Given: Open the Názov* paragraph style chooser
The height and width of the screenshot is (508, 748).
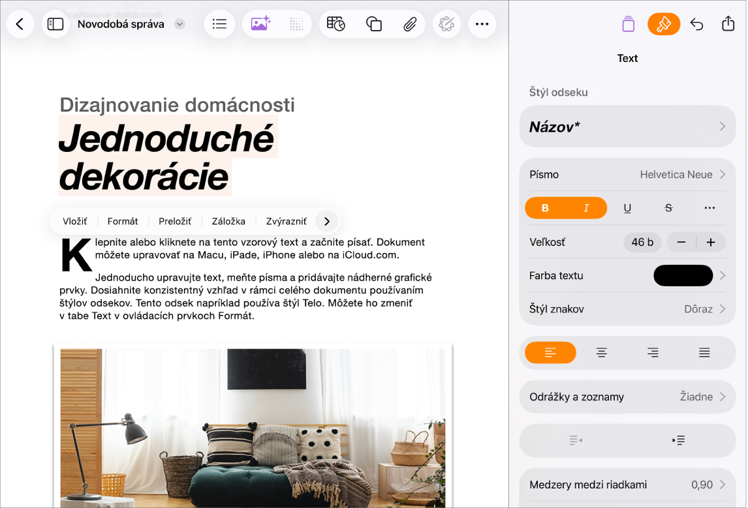Looking at the screenshot, I should coord(627,127).
